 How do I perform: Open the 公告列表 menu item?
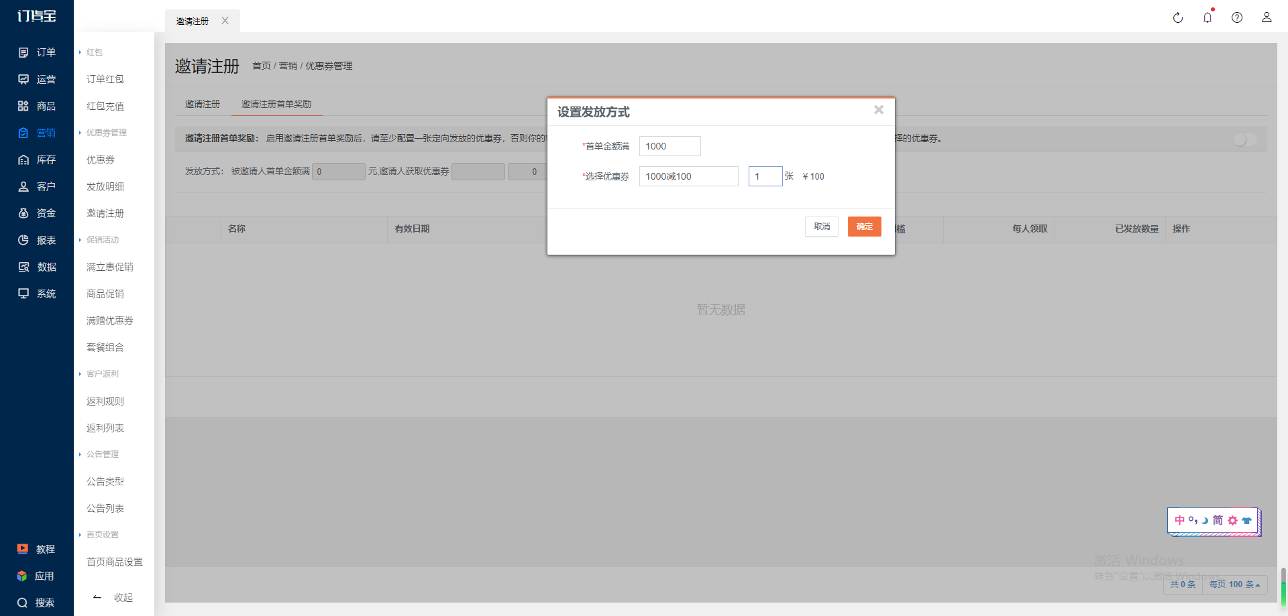(105, 508)
